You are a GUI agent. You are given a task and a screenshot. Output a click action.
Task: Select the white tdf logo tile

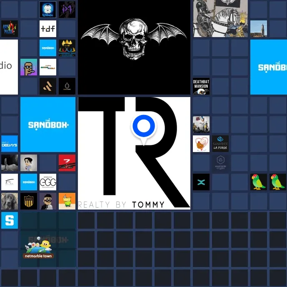click(x=48, y=29)
